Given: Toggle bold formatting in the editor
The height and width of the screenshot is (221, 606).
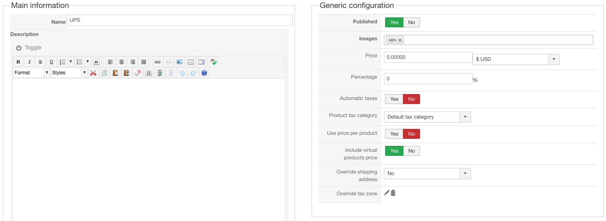Looking at the screenshot, I should [18, 62].
